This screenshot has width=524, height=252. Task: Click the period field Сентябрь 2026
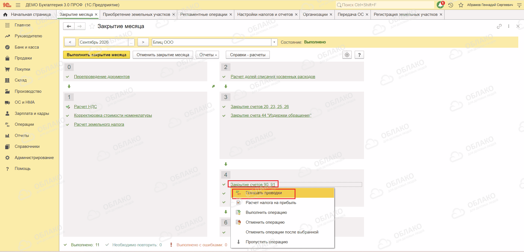click(103, 42)
